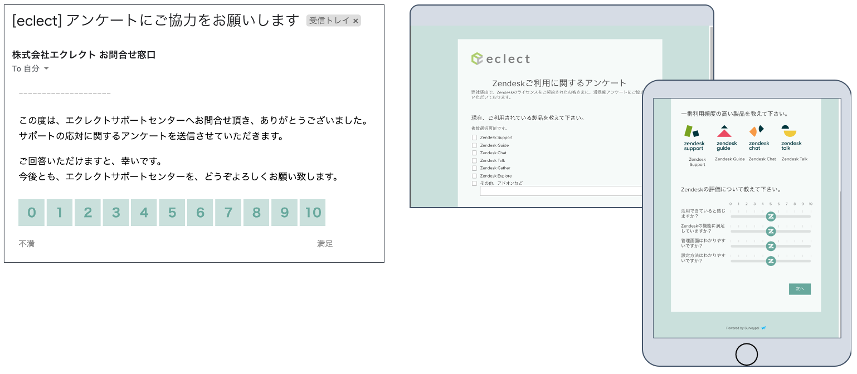857x374 pixels.
Task: Check the Zendesk Chat checkbox
Action: (474, 152)
